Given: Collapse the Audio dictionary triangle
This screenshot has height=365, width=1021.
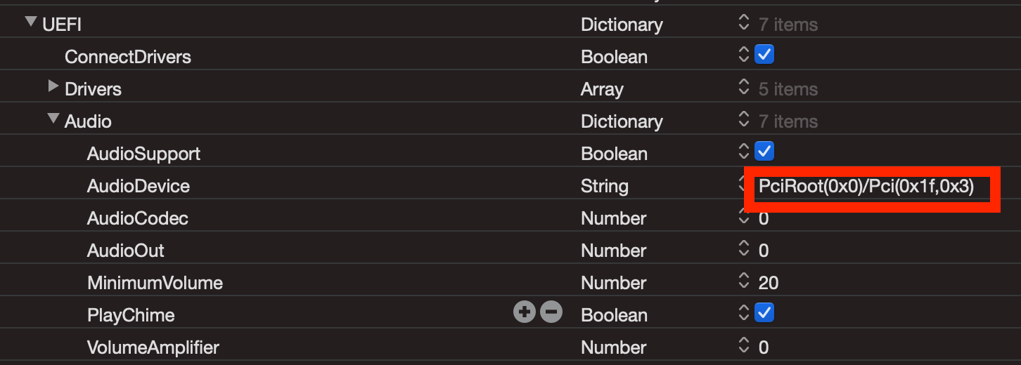Looking at the screenshot, I should (53, 119).
